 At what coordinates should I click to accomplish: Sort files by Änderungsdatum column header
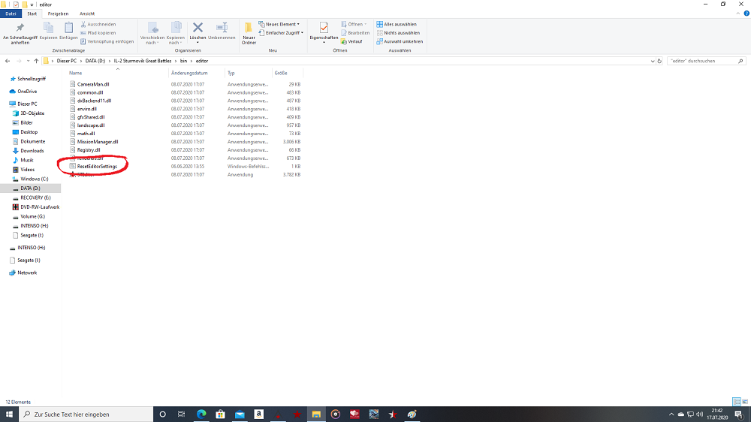click(x=189, y=73)
